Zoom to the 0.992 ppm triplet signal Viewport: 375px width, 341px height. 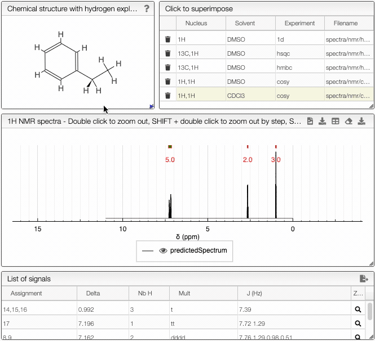358,309
